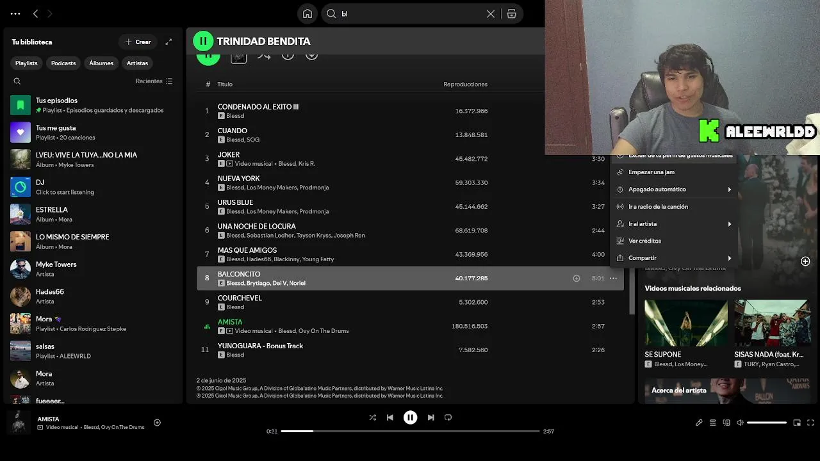This screenshot has height=461, width=820.
Task: Add BALCONCITO to liked songs plus icon
Action: pos(577,279)
